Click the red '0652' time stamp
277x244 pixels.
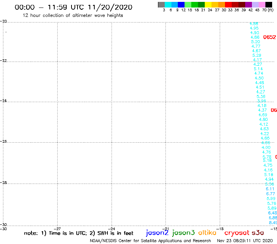pyautogui.click(x=270, y=37)
